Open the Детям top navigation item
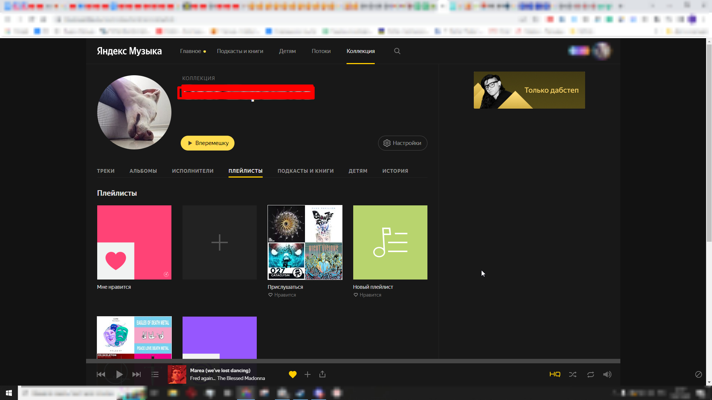The width and height of the screenshot is (712, 400). tap(288, 51)
